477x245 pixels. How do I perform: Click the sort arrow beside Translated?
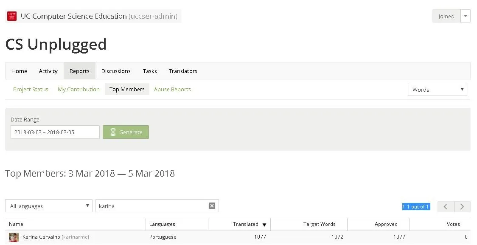pyautogui.click(x=264, y=225)
